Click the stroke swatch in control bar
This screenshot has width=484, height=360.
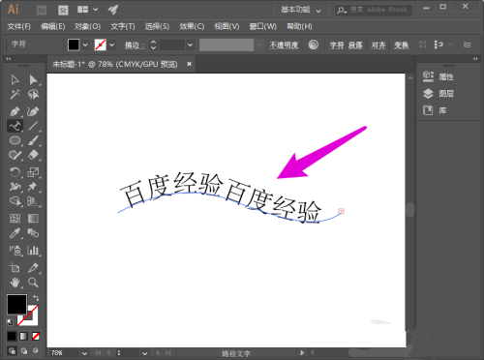point(101,45)
